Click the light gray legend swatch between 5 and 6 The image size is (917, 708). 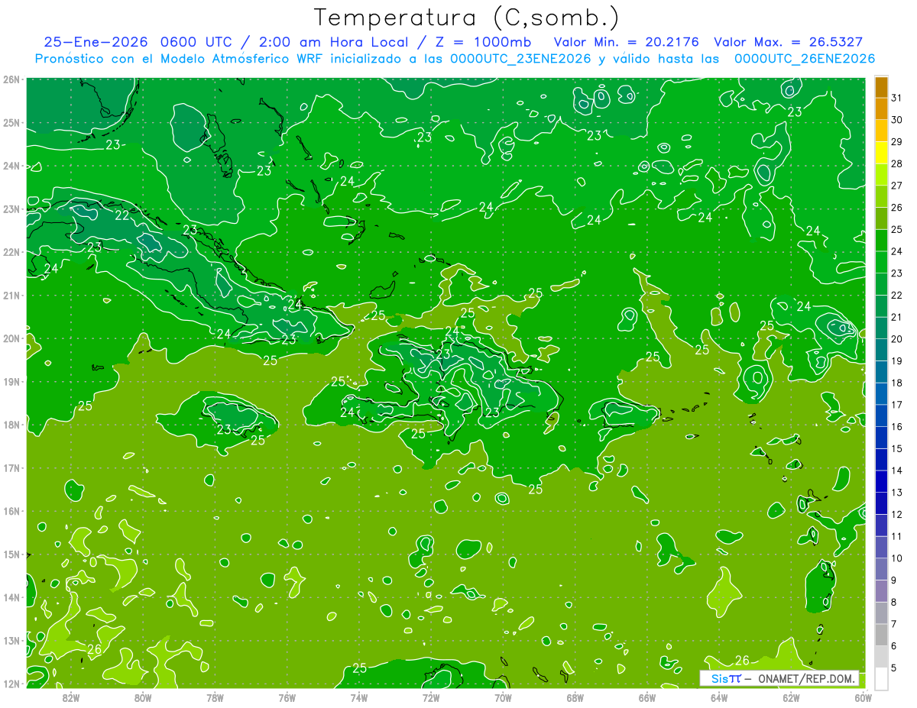click(x=881, y=656)
